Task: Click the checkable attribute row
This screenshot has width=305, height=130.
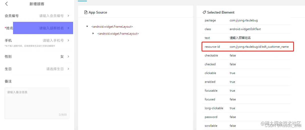Action: click(x=246, y=55)
